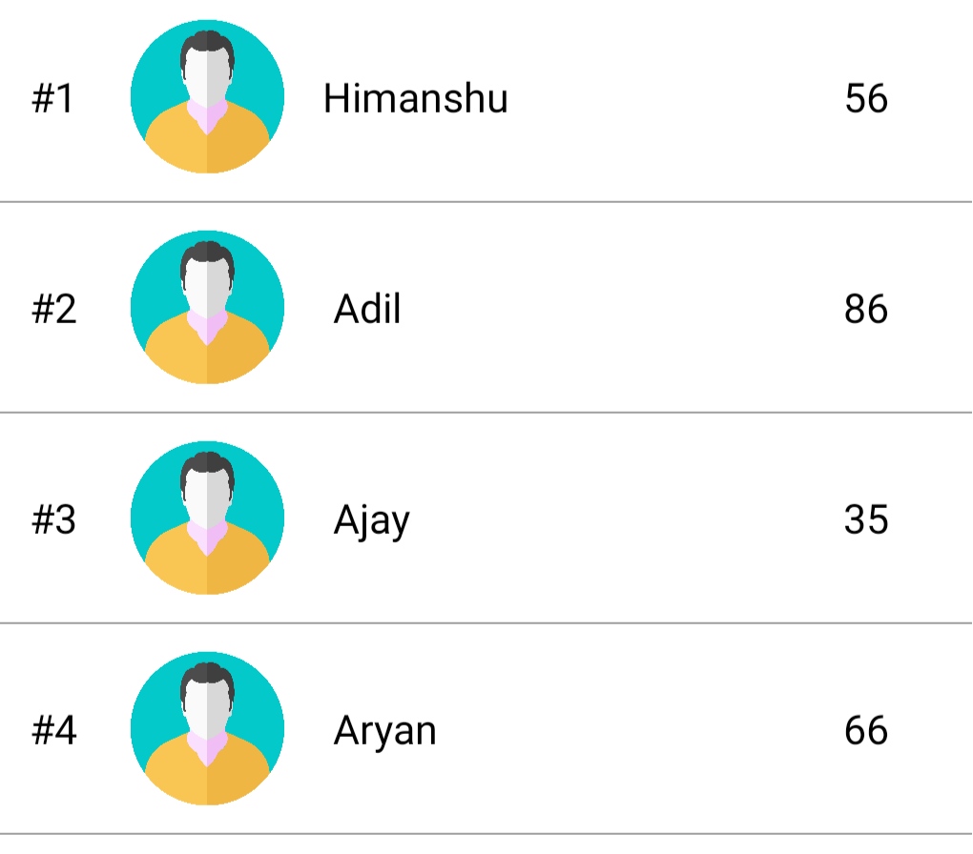Click the divider line beneath Ajay's row
Image resolution: width=973 pixels, height=854 pixels.
(486, 622)
